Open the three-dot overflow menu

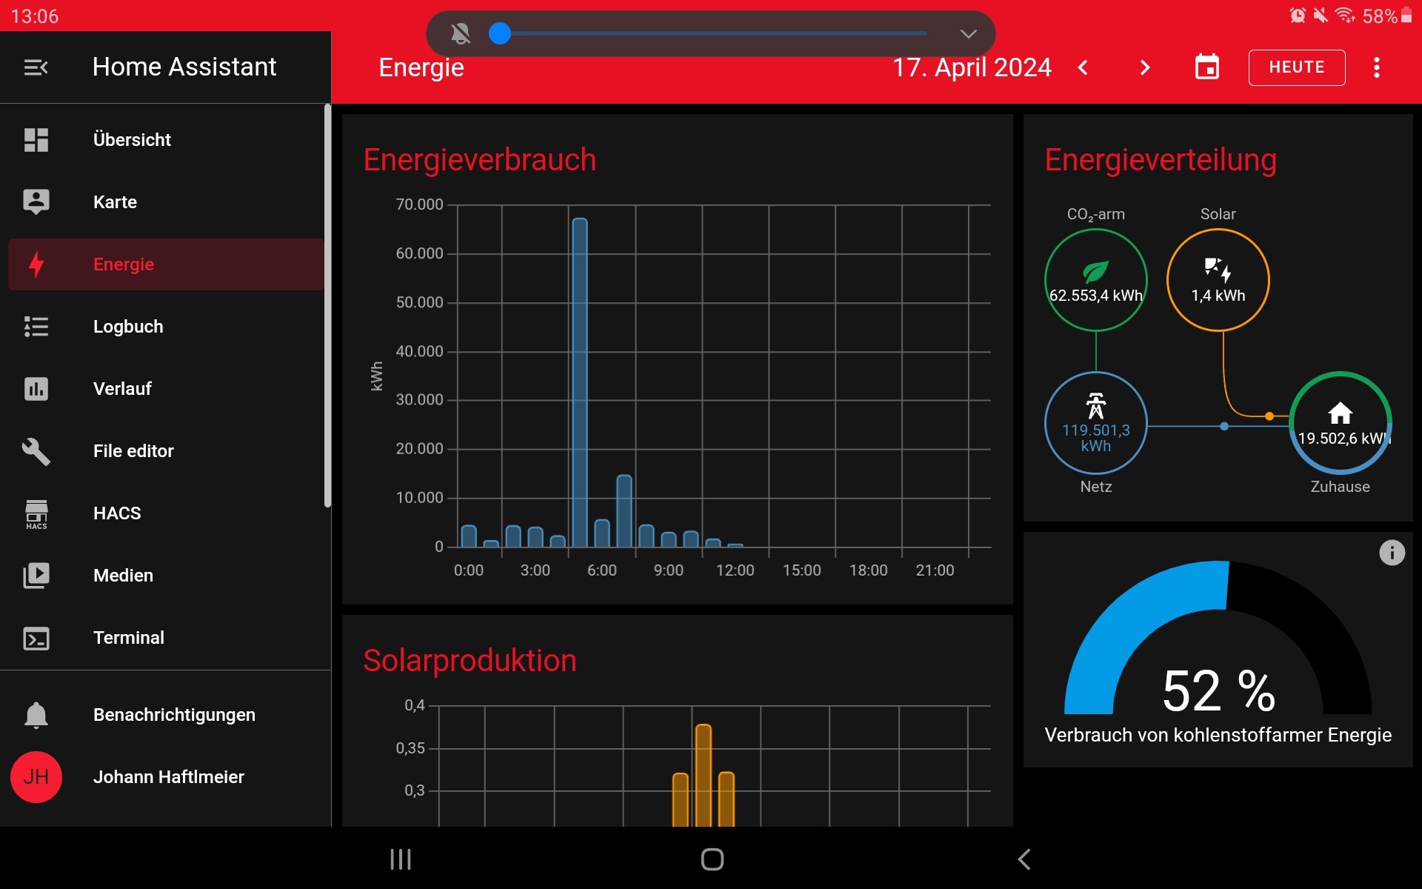tap(1376, 67)
